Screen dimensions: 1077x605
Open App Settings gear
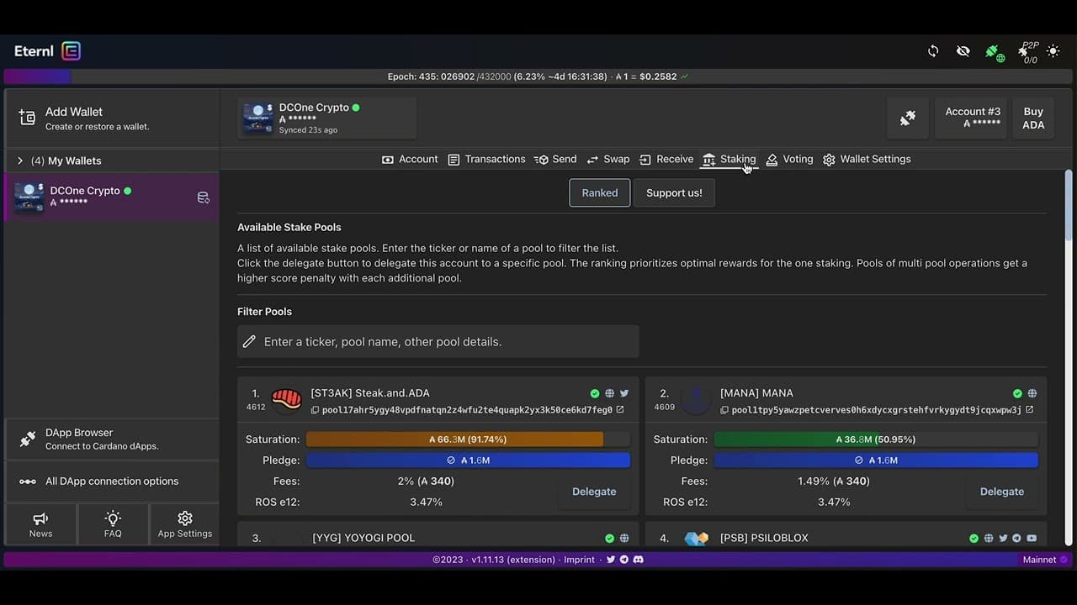185,524
